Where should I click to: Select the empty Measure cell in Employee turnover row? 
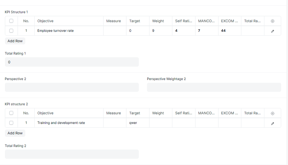click(x=115, y=31)
